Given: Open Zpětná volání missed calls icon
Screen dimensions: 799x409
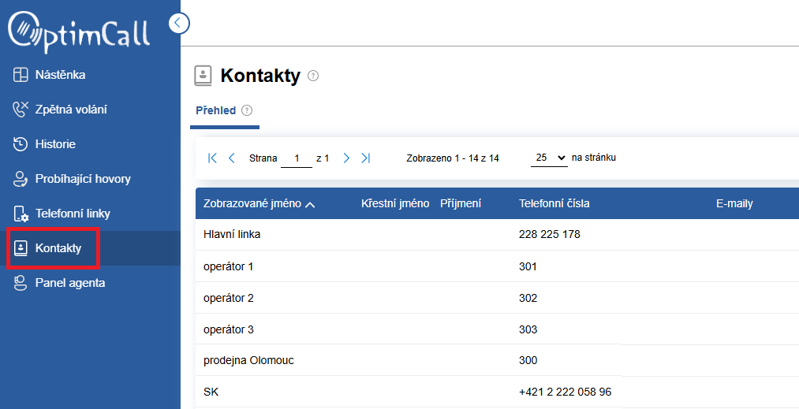Looking at the screenshot, I should pos(21,109).
